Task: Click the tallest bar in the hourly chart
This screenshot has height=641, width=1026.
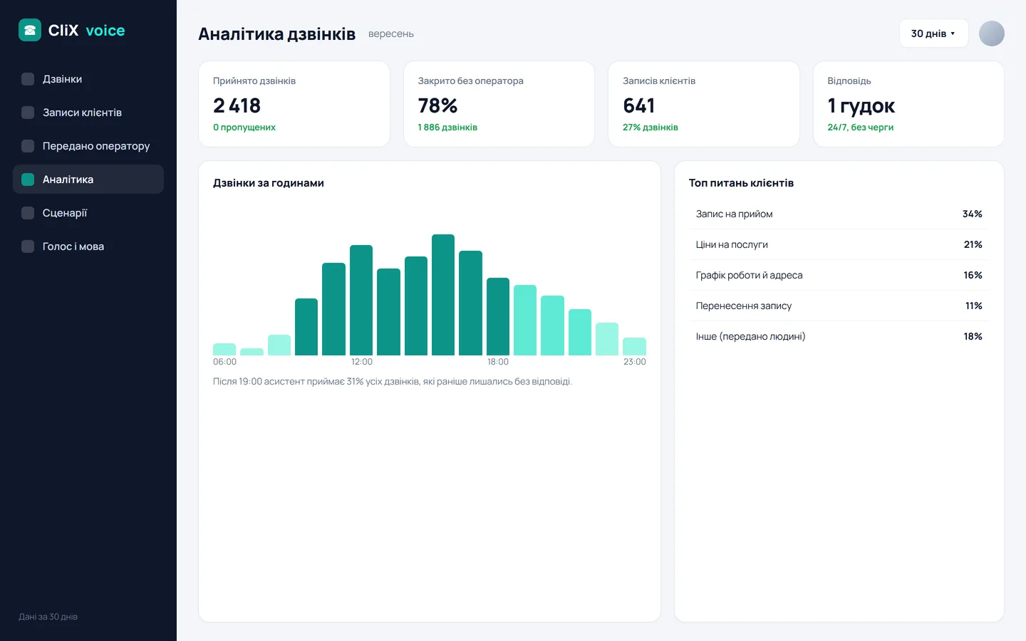Action: 443,295
